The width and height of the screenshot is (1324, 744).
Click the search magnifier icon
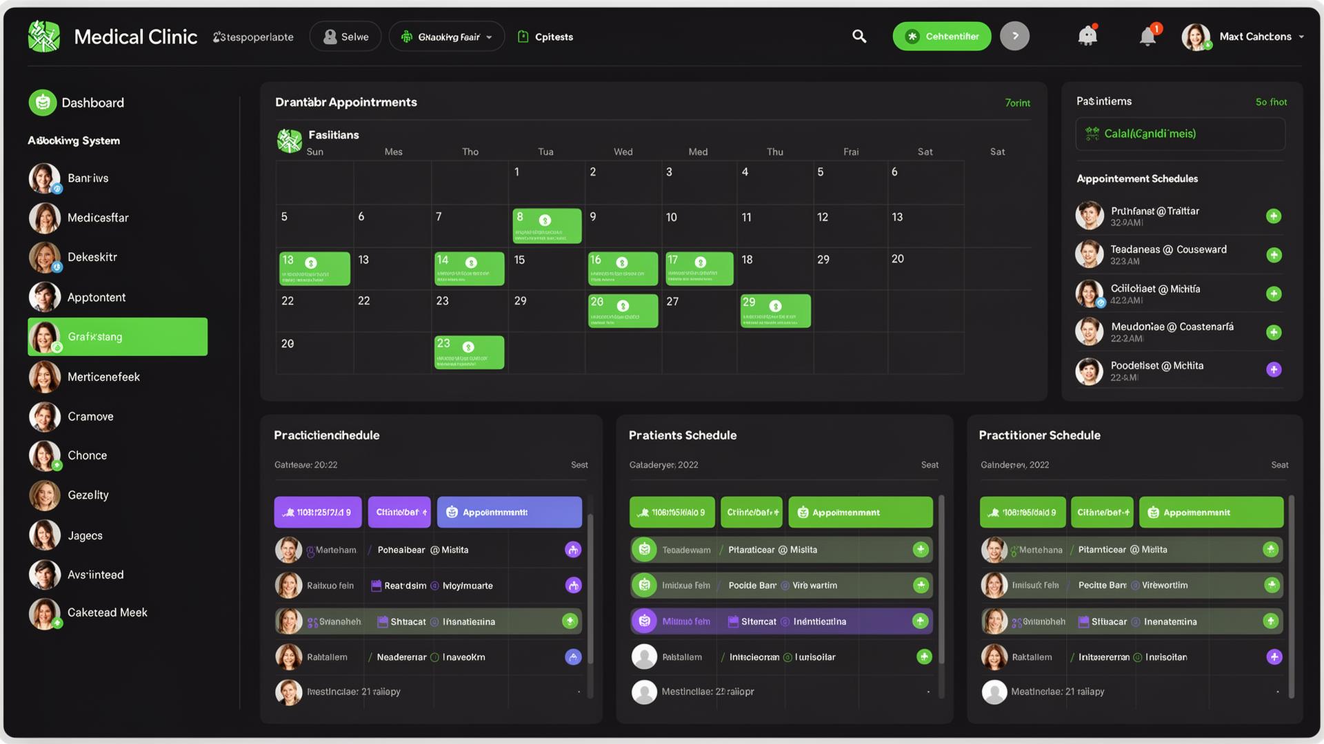859,37
